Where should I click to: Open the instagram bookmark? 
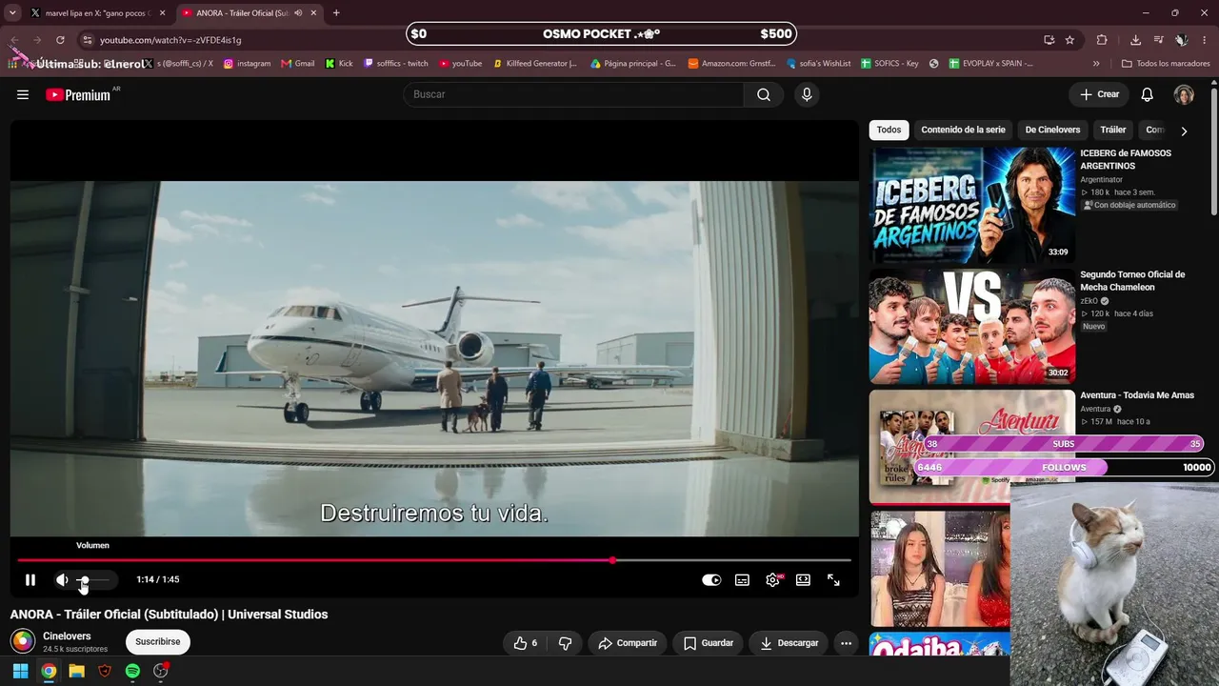click(247, 64)
